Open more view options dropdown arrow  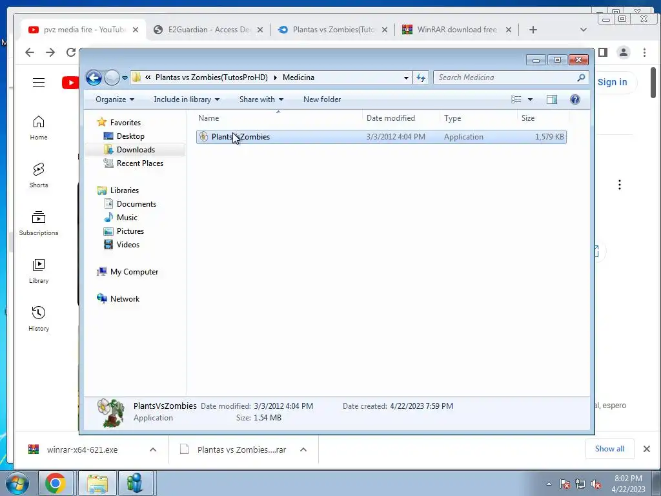(531, 99)
